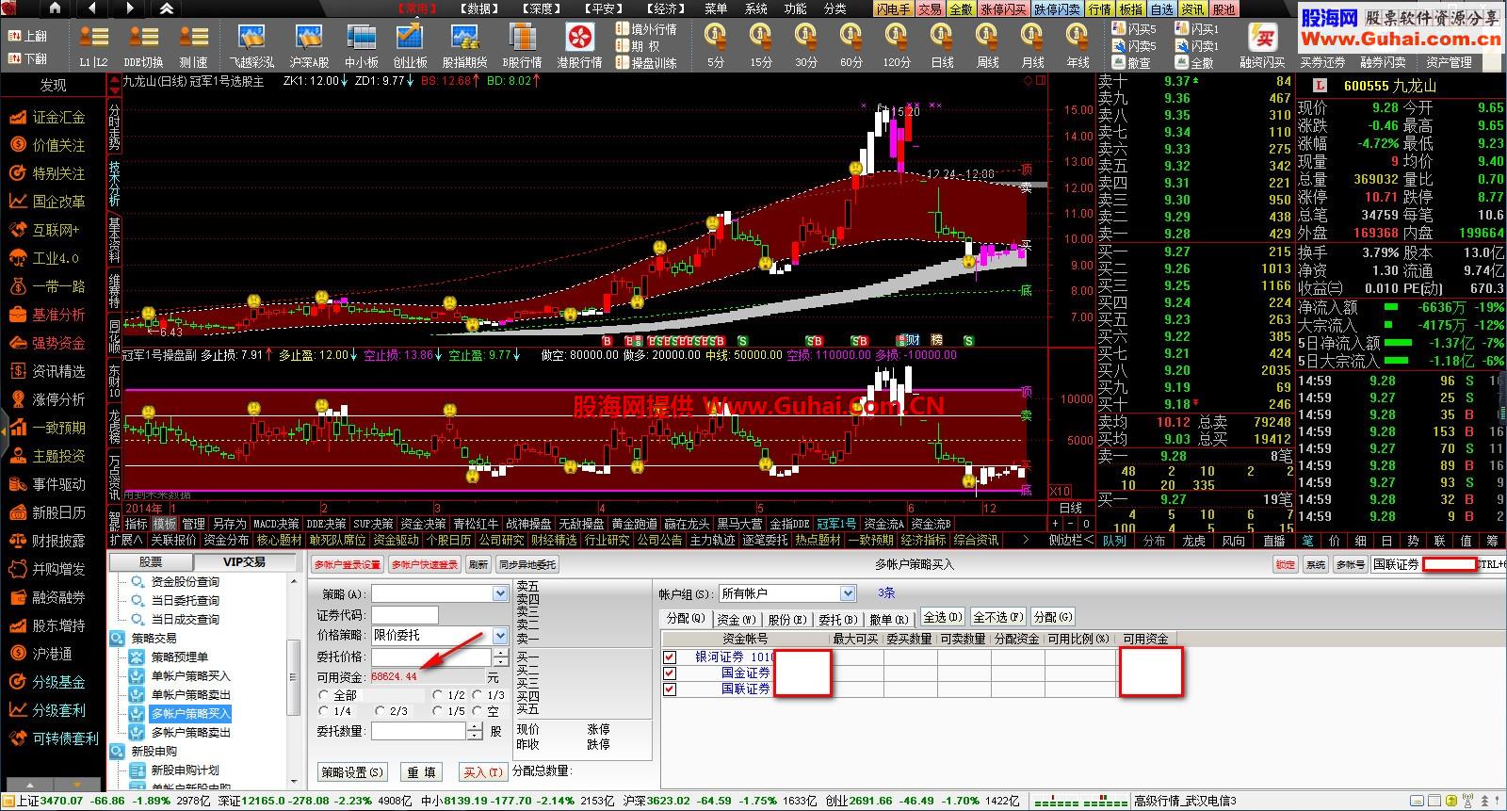Click 闪买5 quick-buy toolbar item

point(1134,28)
